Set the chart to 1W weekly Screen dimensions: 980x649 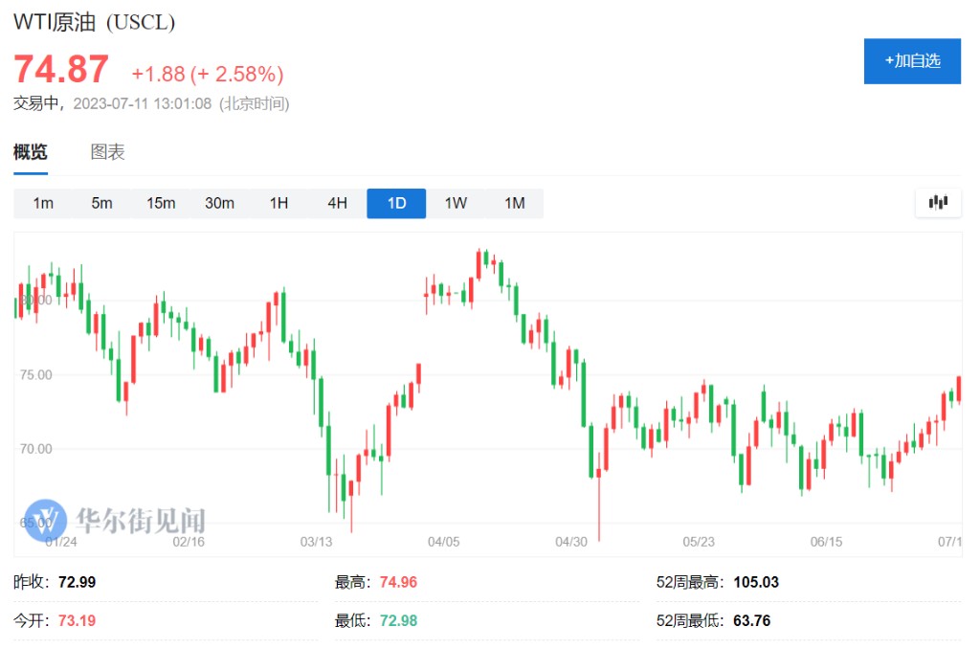click(456, 203)
